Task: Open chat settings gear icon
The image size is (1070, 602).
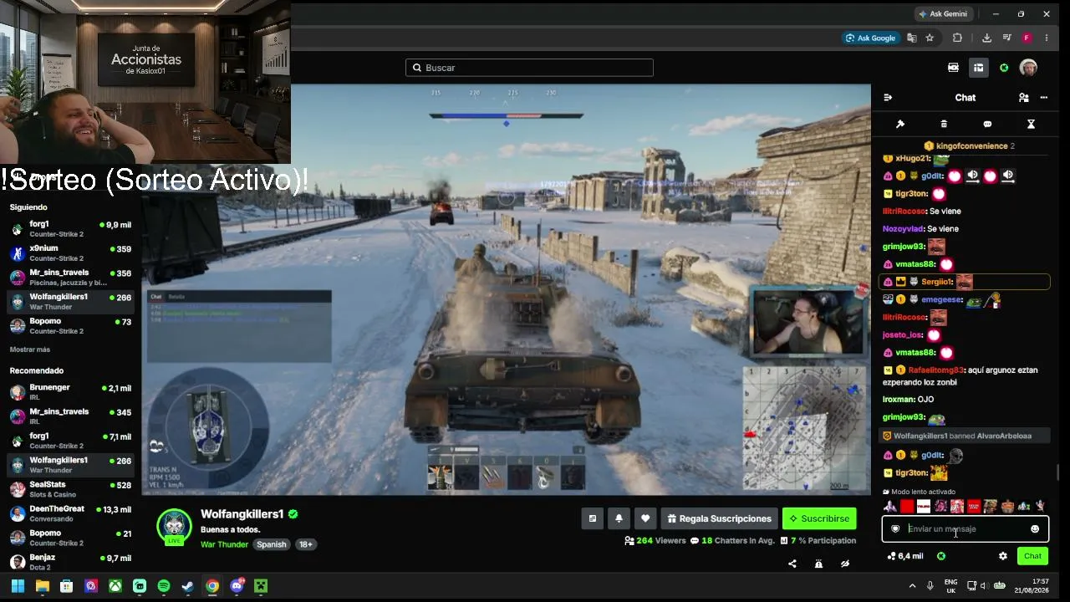Action: 1003,556
